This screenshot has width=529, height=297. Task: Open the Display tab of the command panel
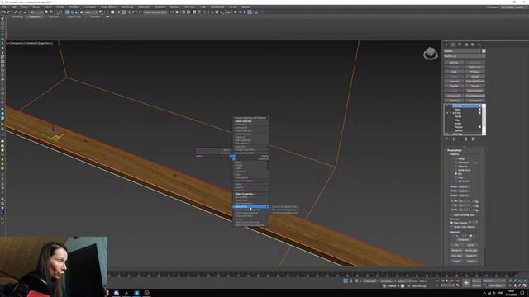[473, 45]
